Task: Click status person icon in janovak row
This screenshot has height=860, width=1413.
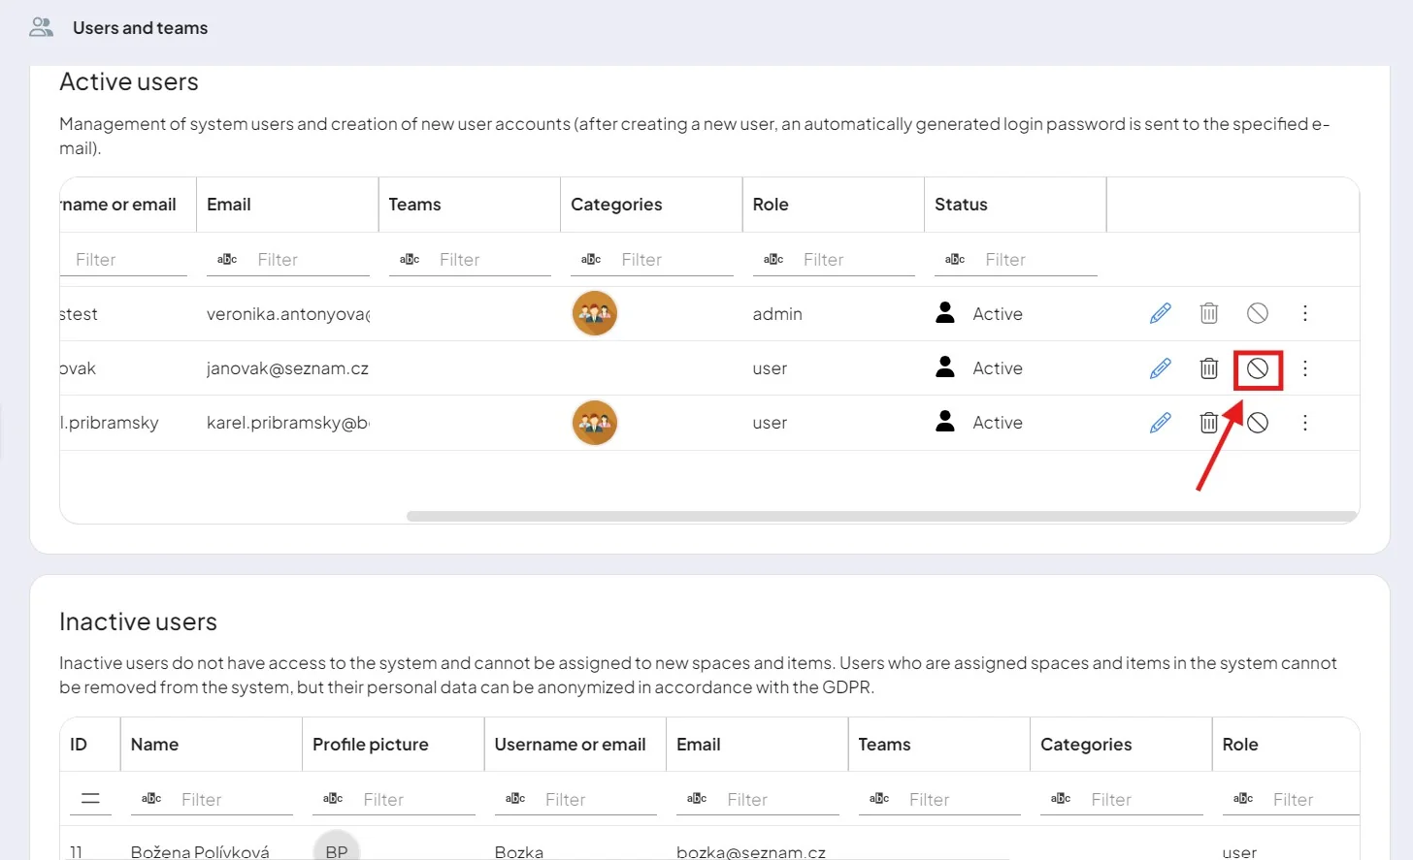Action: point(945,366)
